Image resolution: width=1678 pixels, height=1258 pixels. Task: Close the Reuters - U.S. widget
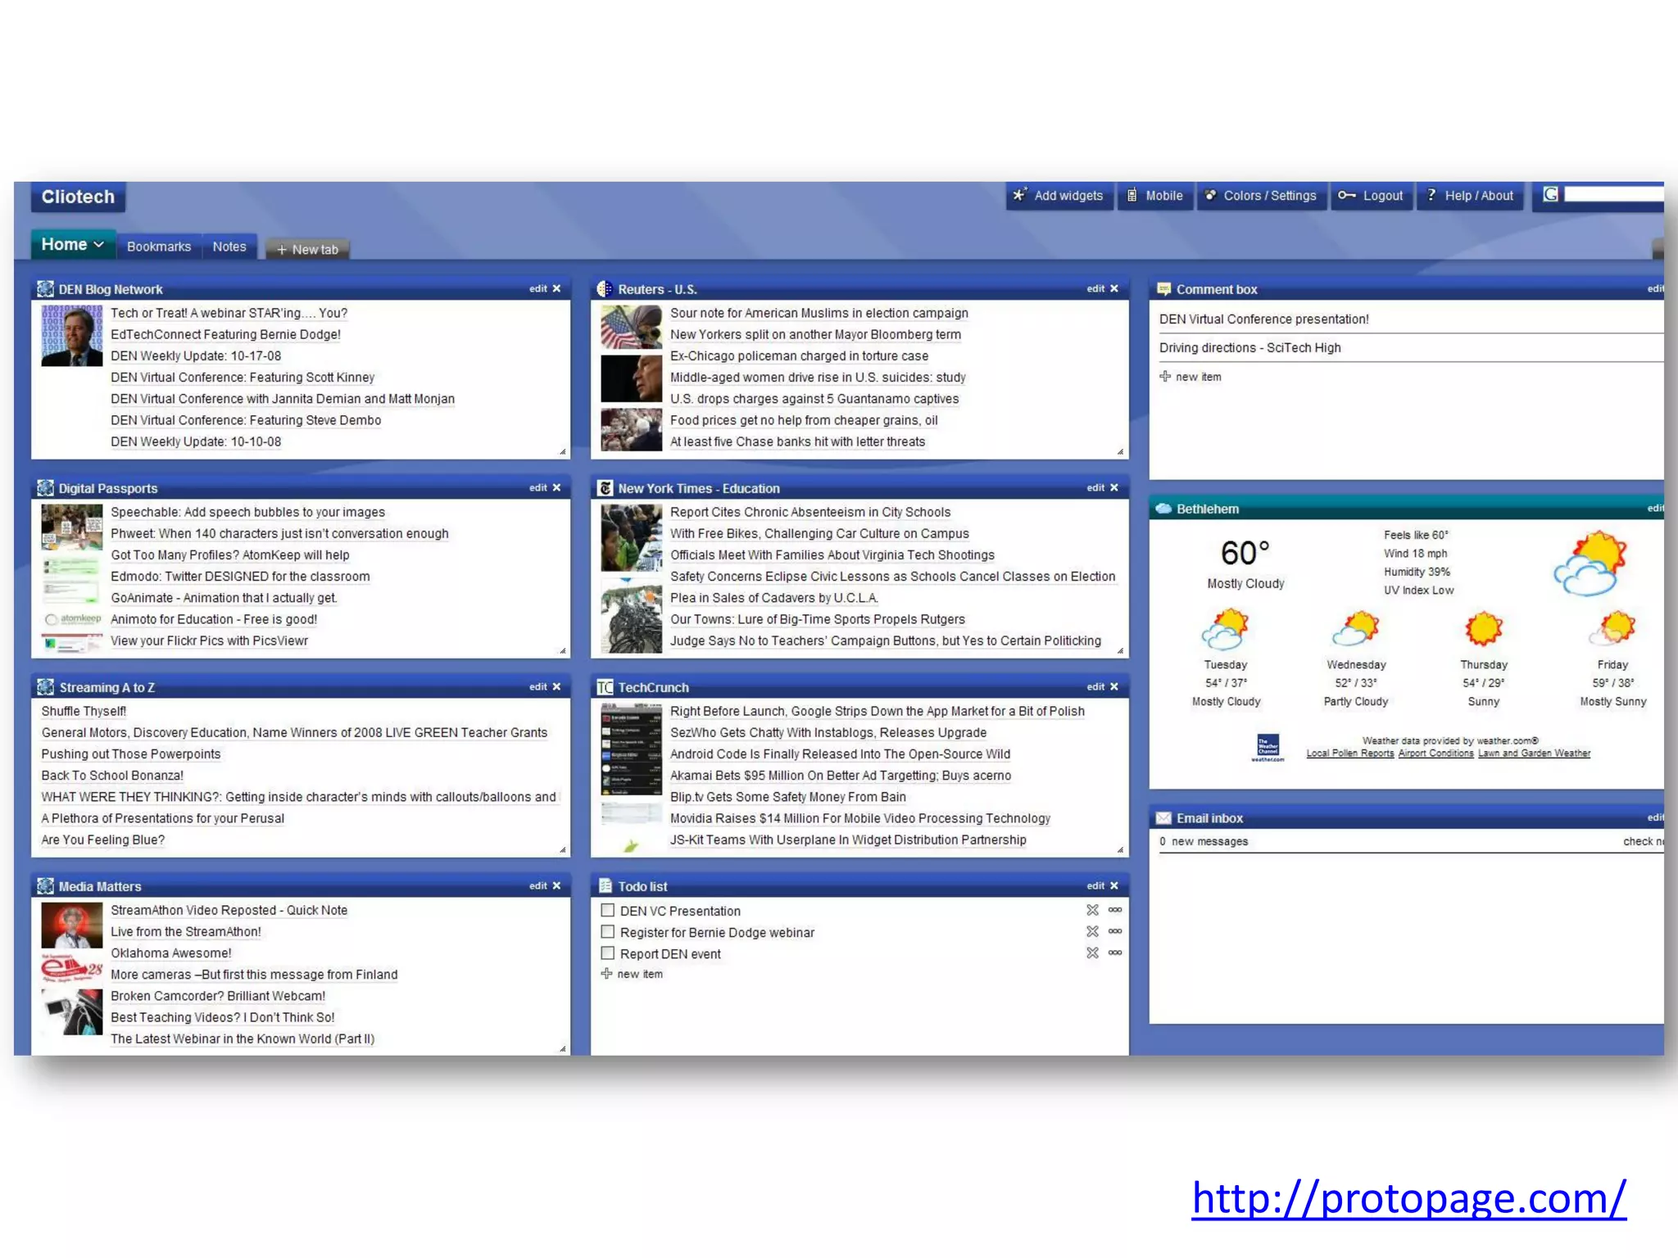click(1114, 288)
